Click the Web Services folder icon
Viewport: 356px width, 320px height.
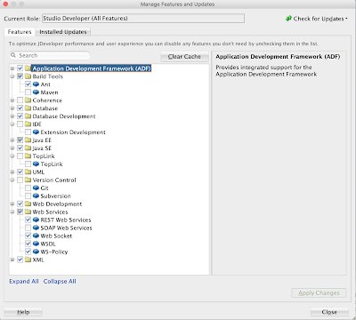pos(28,212)
